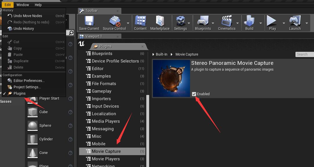Click the plugin Search input field
Screen dimensions: 314x167
point(305,54)
